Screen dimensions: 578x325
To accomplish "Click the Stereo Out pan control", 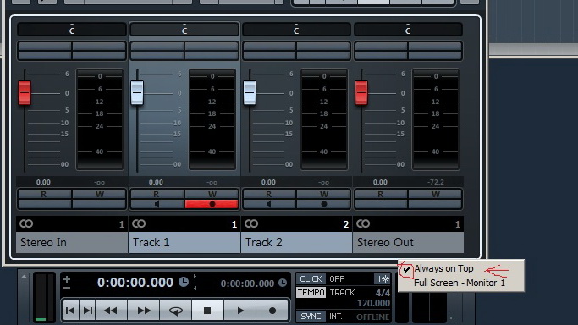I will click(x=408, y=30).
